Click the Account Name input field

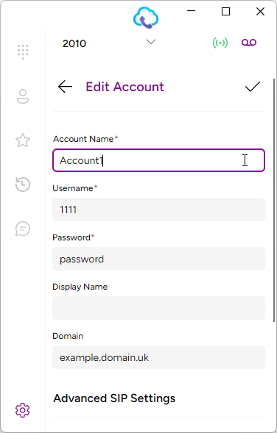[159, 160]
